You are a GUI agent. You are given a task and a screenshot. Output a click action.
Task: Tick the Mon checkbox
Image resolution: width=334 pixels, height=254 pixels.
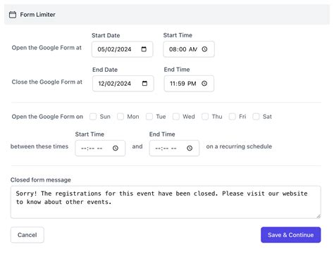coord(120,117)
